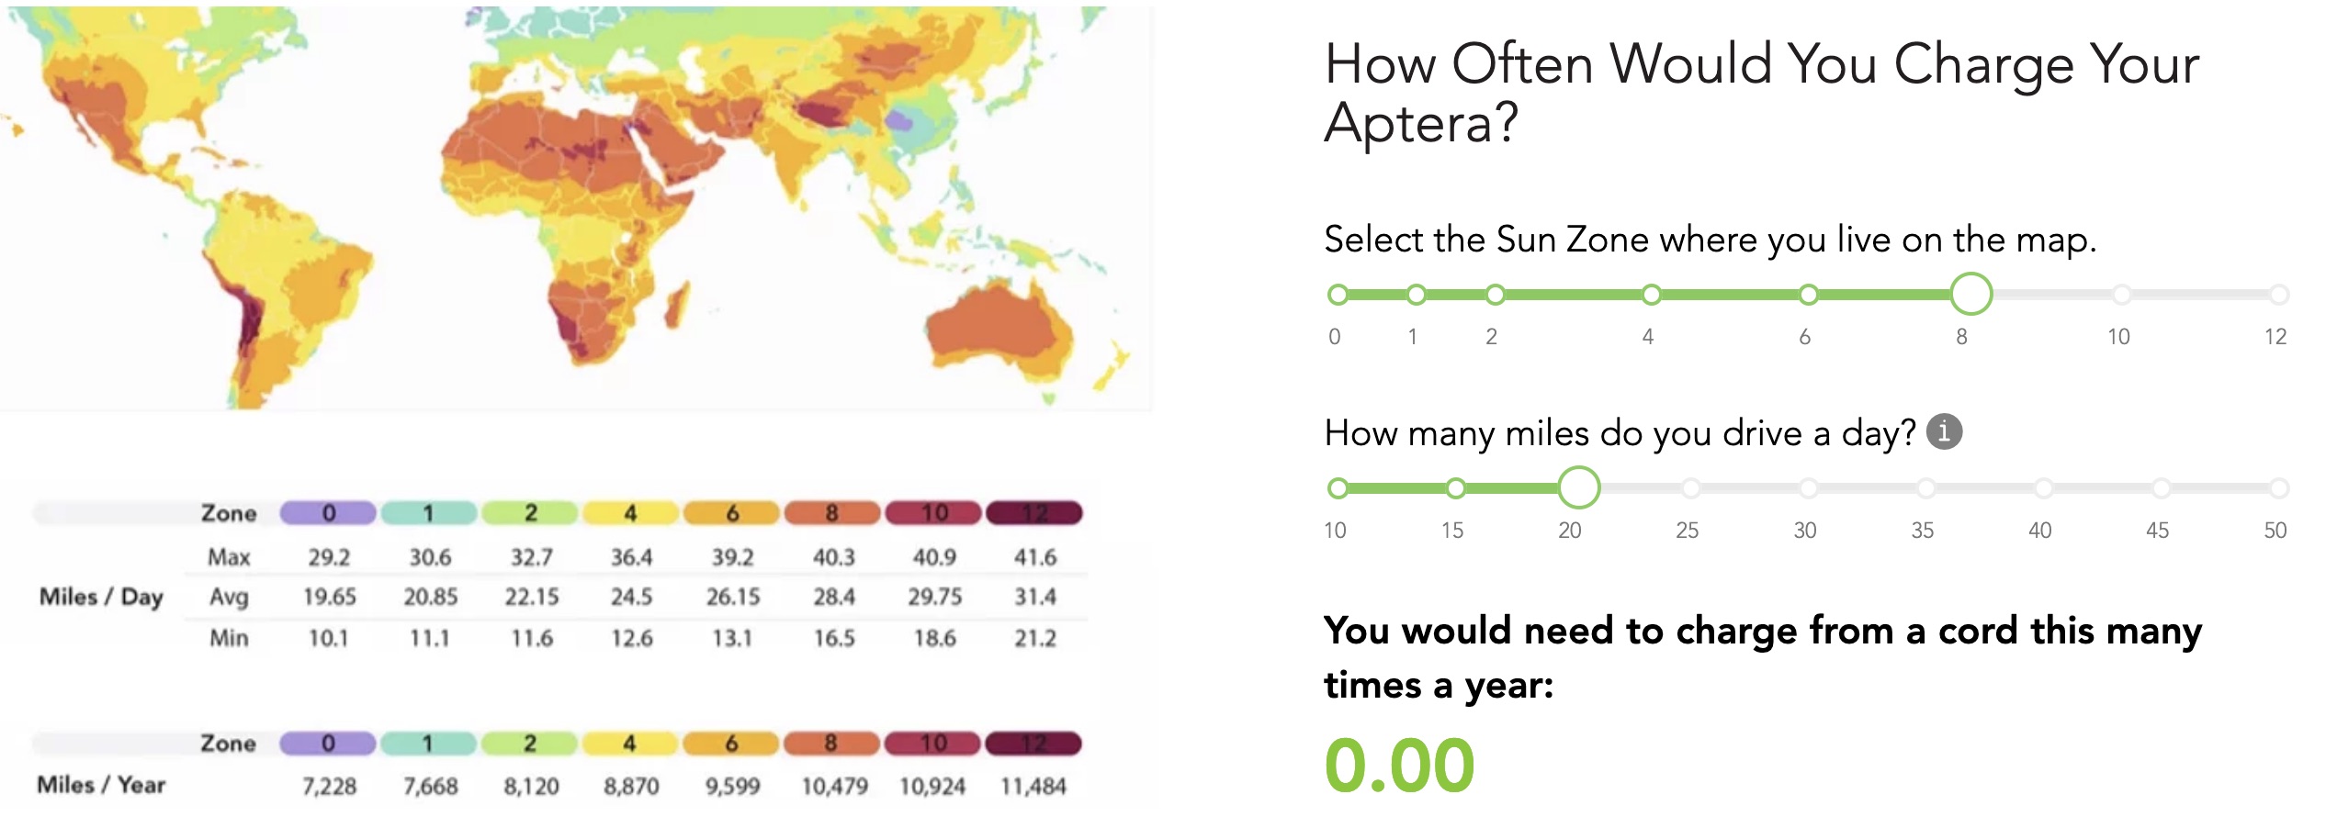
Task: Set daily miles slider to 10
Action: (x=1338, y=488)
